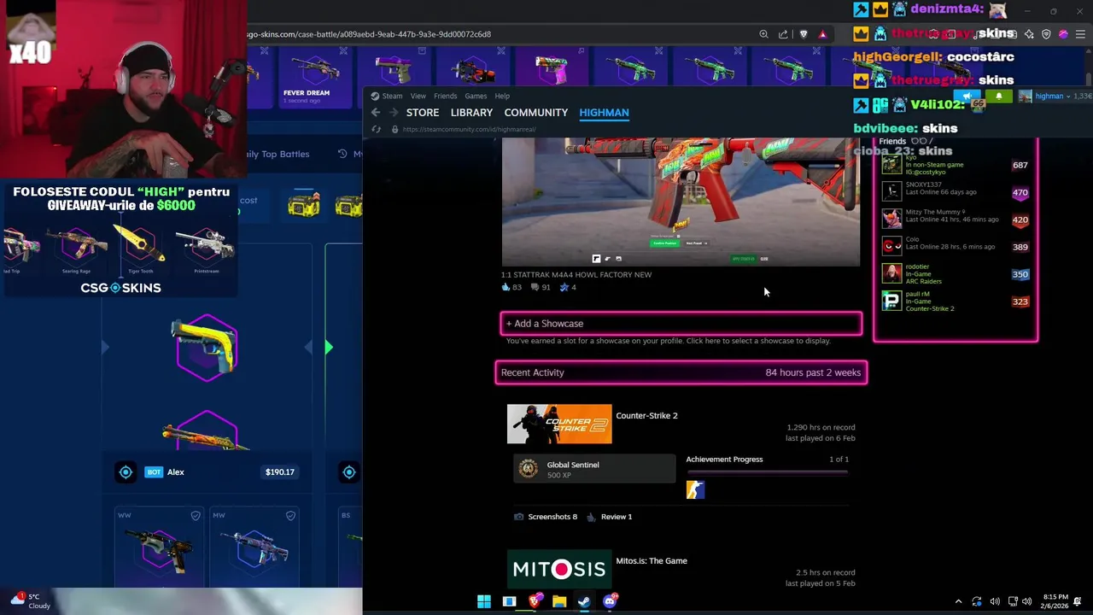Click the + Add a Showcase bar
This screenshot has width=1093, height=615.
coord(681,324)
